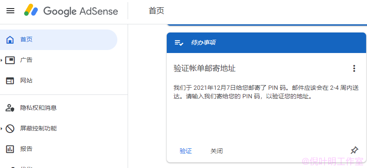Click the 验证 button
The width and height of the screenshot is (367, 168).
[186, 151]
